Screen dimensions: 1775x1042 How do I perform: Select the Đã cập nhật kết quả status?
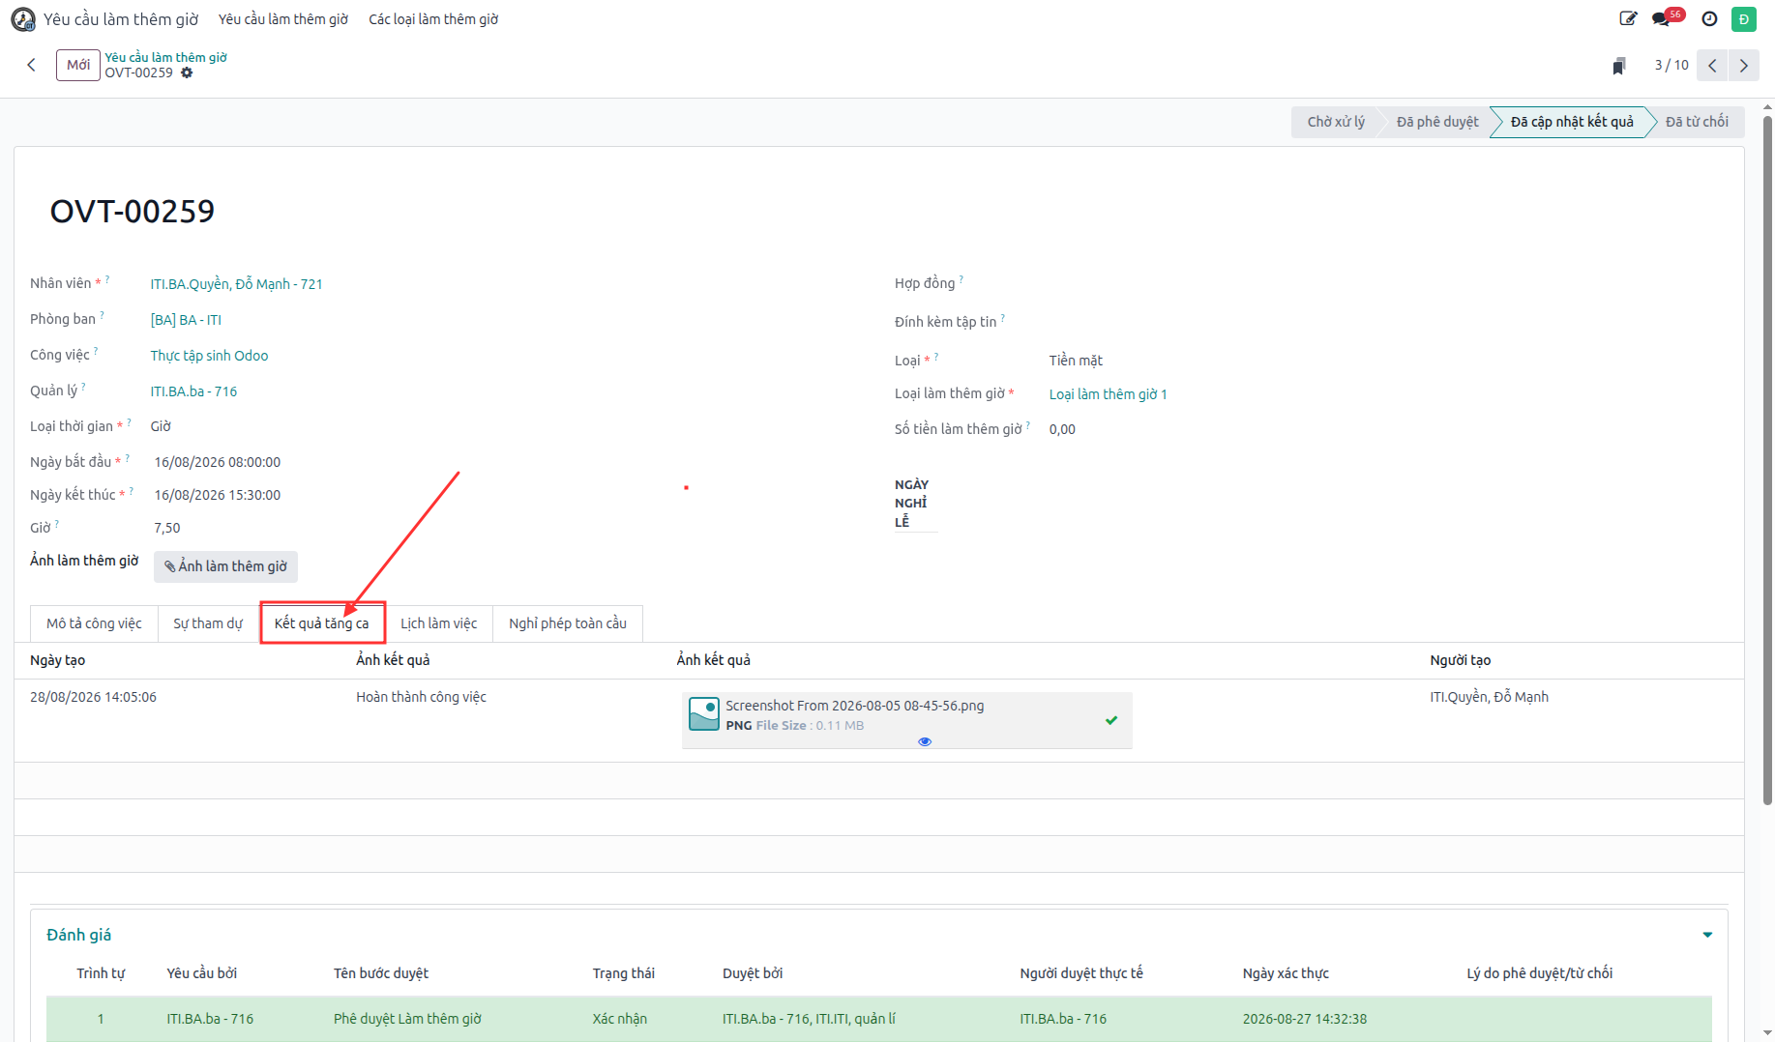pyautogui.click(x=1572, y=122)
